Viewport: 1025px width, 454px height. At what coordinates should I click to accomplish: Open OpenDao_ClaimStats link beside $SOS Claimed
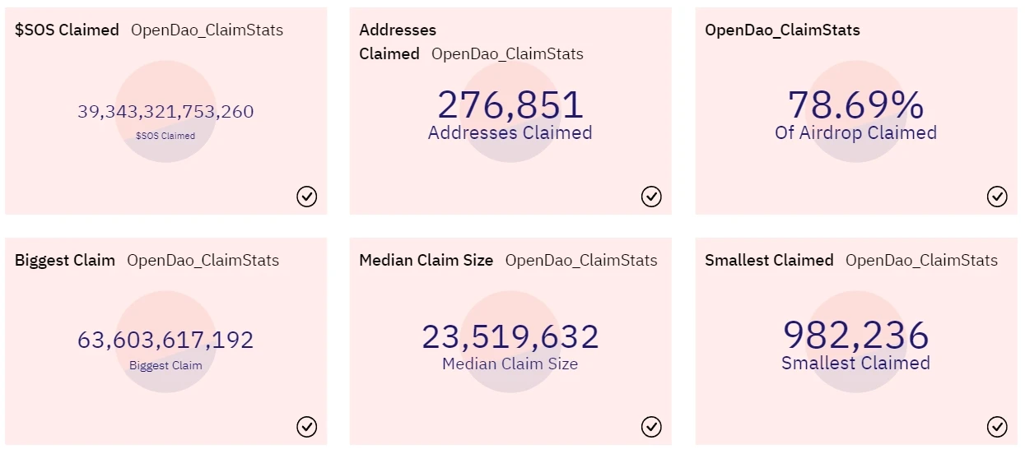207,30
